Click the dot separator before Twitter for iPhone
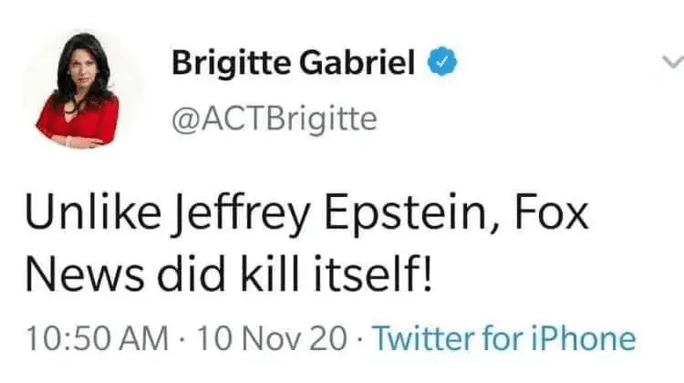Screen dimensions: 684x383 point(361,339)
